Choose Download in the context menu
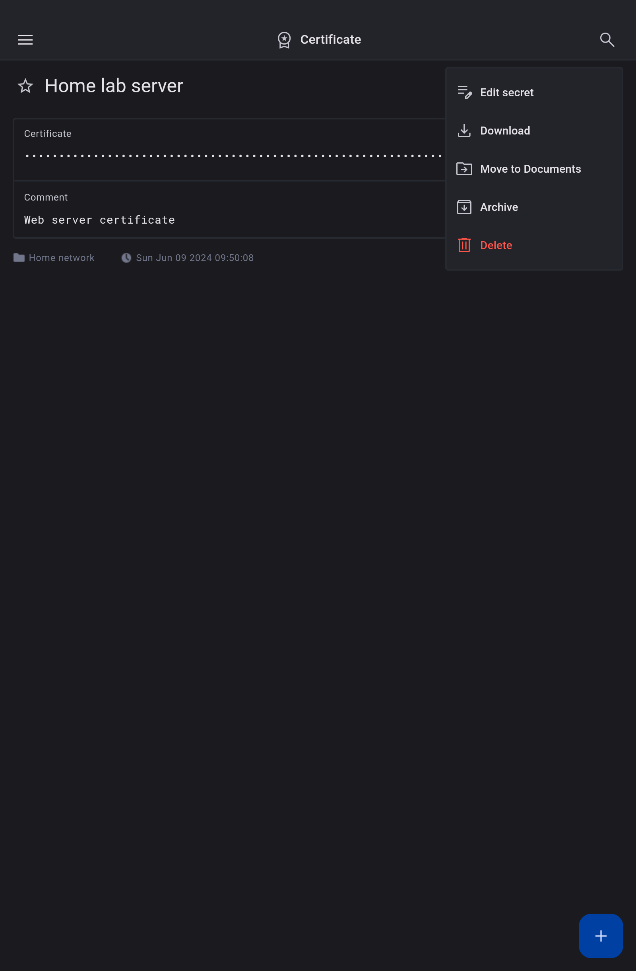Viewport: 636px width, 971px height. click(505, 131)
